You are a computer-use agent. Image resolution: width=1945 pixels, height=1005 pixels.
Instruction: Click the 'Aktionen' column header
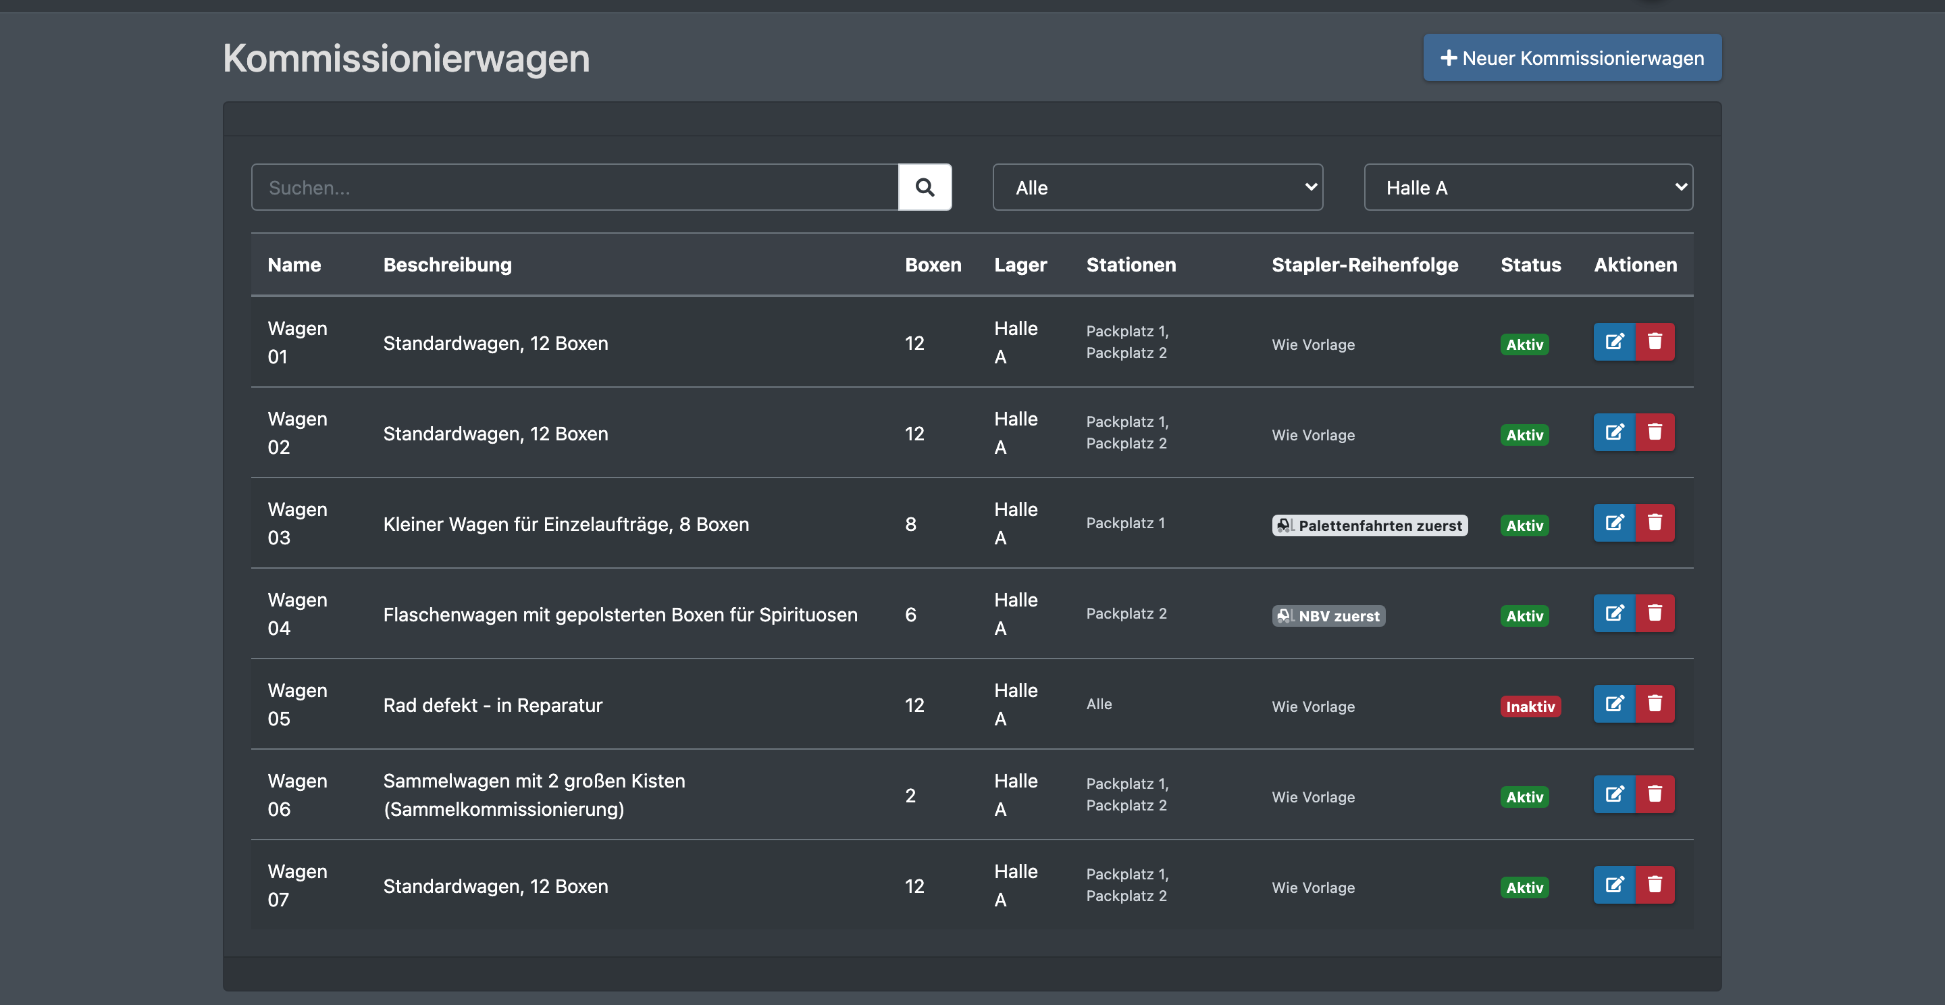[1636, 265]
